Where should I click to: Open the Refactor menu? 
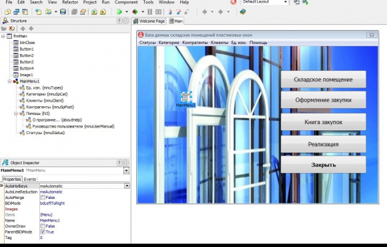click(x=70, y=2)
